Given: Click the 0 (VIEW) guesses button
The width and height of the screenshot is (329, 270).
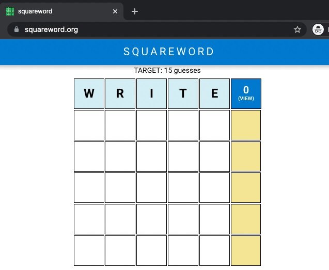Looking at the screenshot, I should 246,93.
